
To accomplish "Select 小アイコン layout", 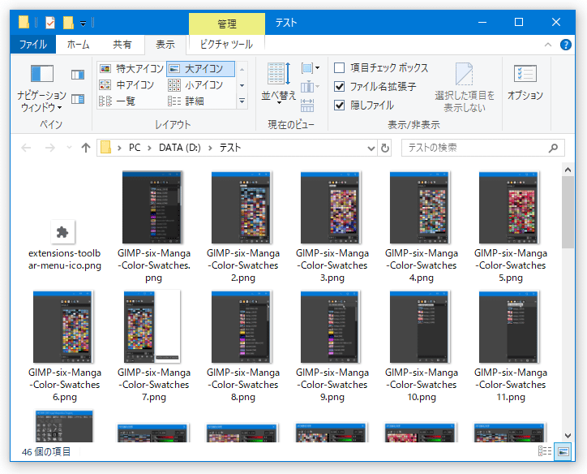I will [x=195, y=85].
